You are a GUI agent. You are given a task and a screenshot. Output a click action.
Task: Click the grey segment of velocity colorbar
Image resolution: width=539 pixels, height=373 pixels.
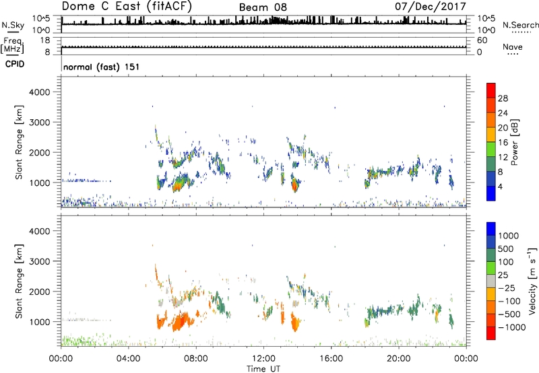(x=491, y=281)
